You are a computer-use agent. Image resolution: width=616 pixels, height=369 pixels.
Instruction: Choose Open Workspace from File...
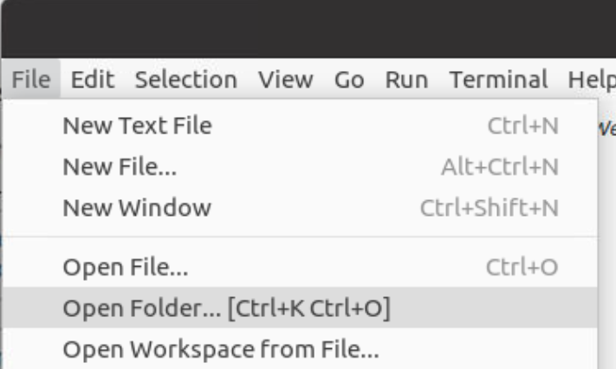(x=220, y=351)
